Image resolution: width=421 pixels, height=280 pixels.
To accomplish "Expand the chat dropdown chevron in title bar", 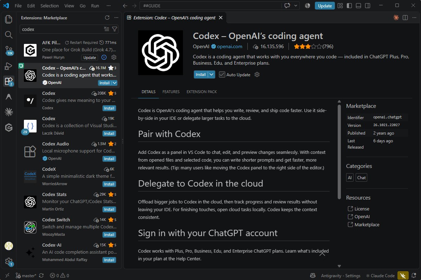I will tap(296, 6).
